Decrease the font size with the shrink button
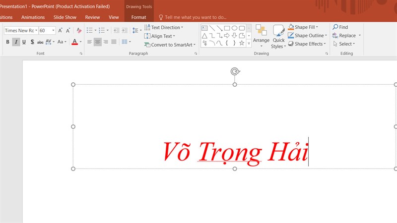The height and width of the screenshot is (223, 397). pyautogui.click(x=68, y=31)
